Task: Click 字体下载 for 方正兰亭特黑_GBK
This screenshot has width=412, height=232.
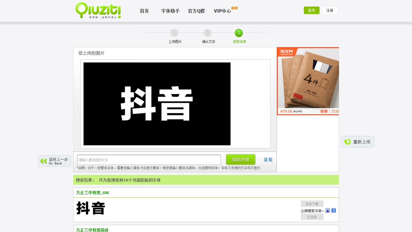Action: point(312,204)
